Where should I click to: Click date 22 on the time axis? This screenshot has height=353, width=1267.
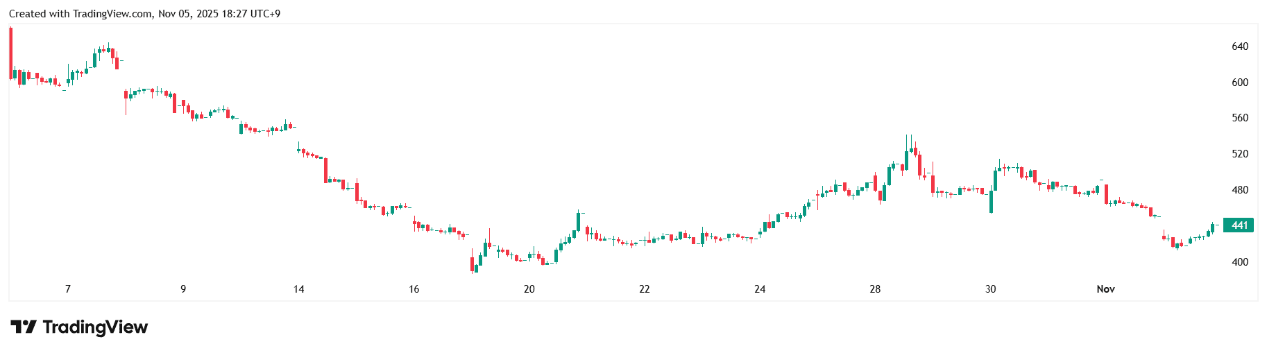tap(644, 289)
